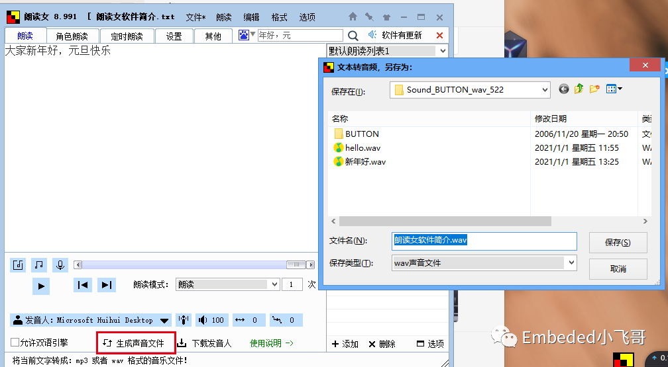
Task: Open the 保存类型 wav声音文件 dropdown
Action: tap(484, 263)
